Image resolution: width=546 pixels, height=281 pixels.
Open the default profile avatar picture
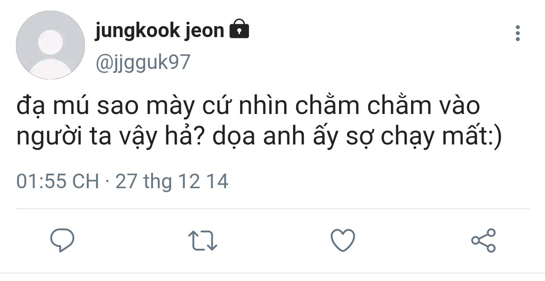[x=50, y=45]
